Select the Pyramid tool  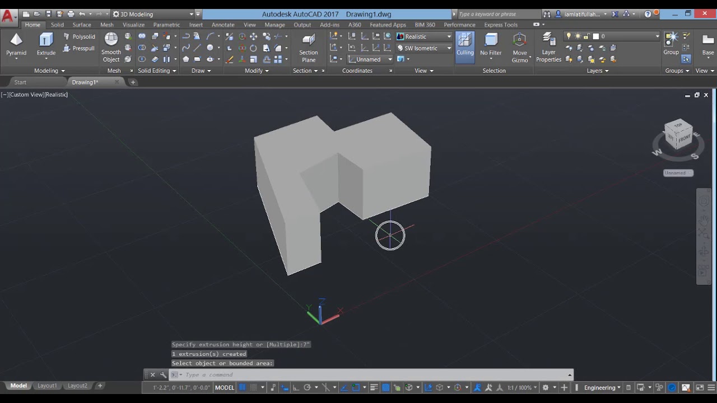[16, 45]
